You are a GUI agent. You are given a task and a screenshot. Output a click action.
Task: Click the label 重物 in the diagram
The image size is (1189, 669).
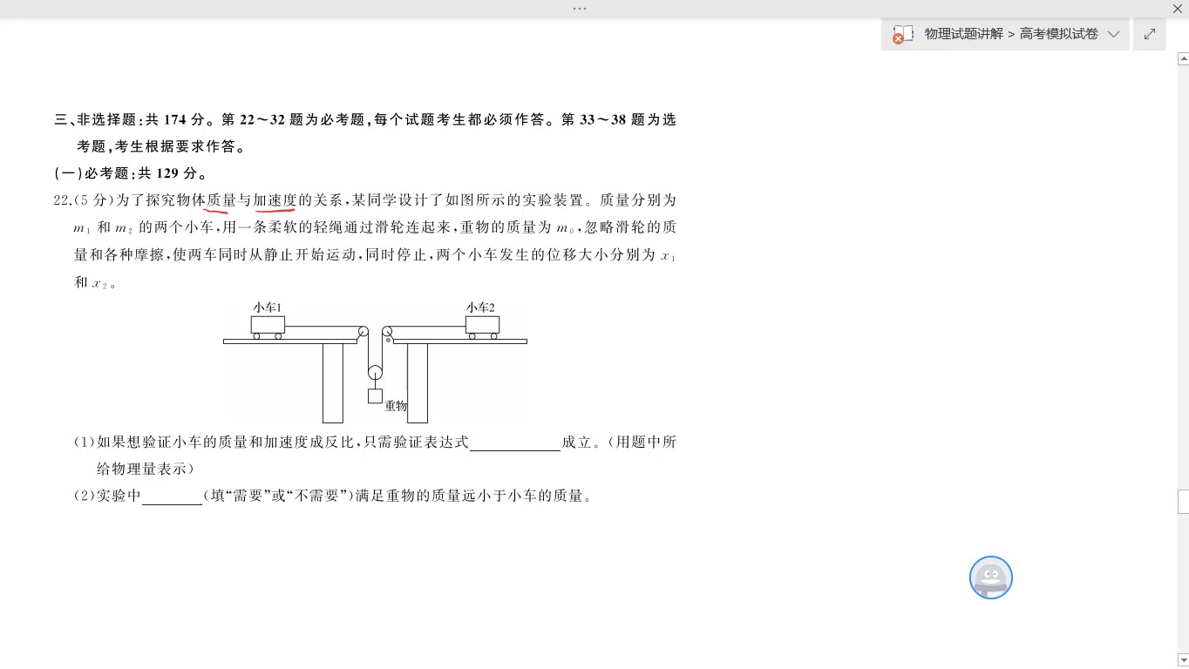pyautogui.click(x=396, y=406)
